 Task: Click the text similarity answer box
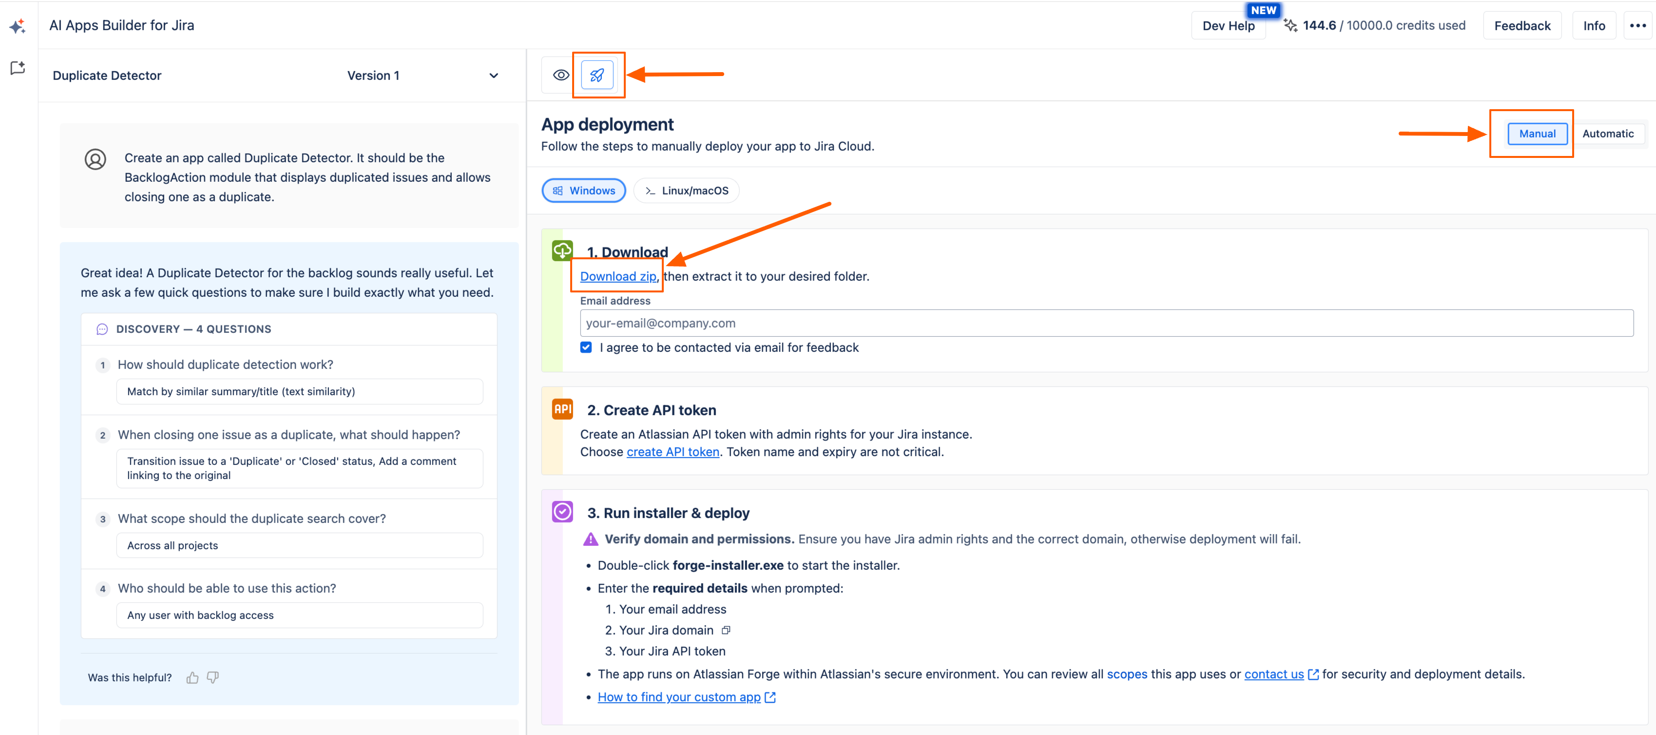tap(300, 391)
